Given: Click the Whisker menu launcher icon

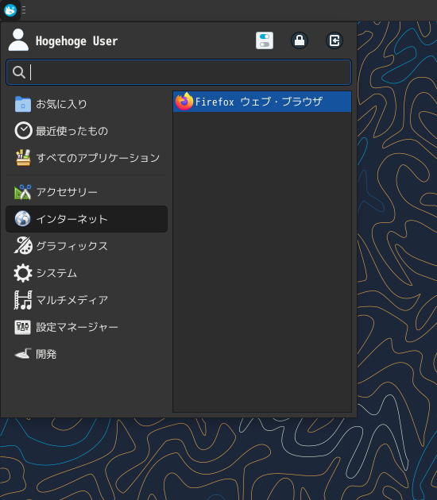Looking at the screenshot, I should coord(10,10).
